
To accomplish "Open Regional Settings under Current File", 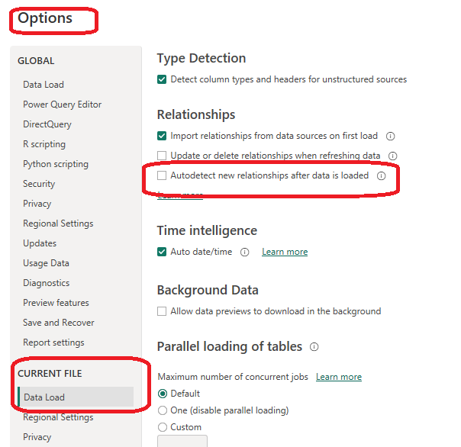I will tap(58, 417).
